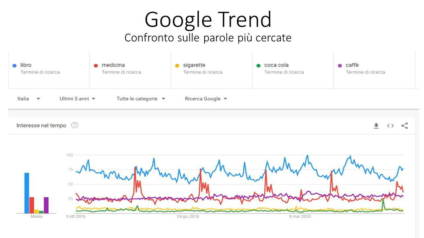Select the medicina search term
Viewport: 424px width, 238px height.
[113, 65]
